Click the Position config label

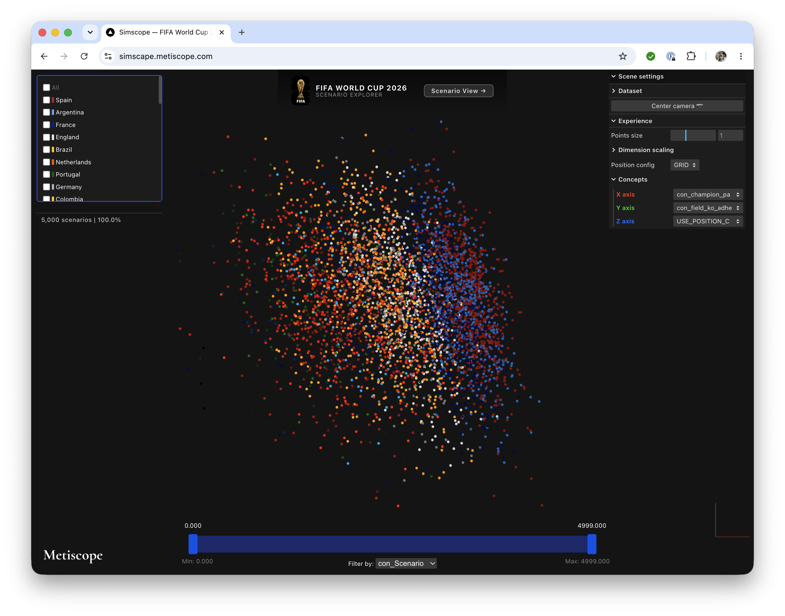(632, 165)
